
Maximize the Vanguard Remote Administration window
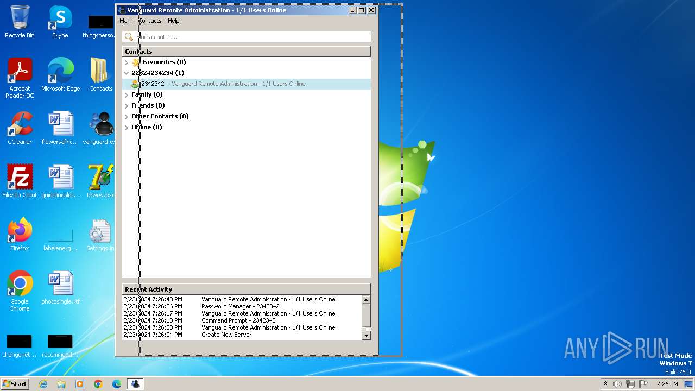pos(362,10)
